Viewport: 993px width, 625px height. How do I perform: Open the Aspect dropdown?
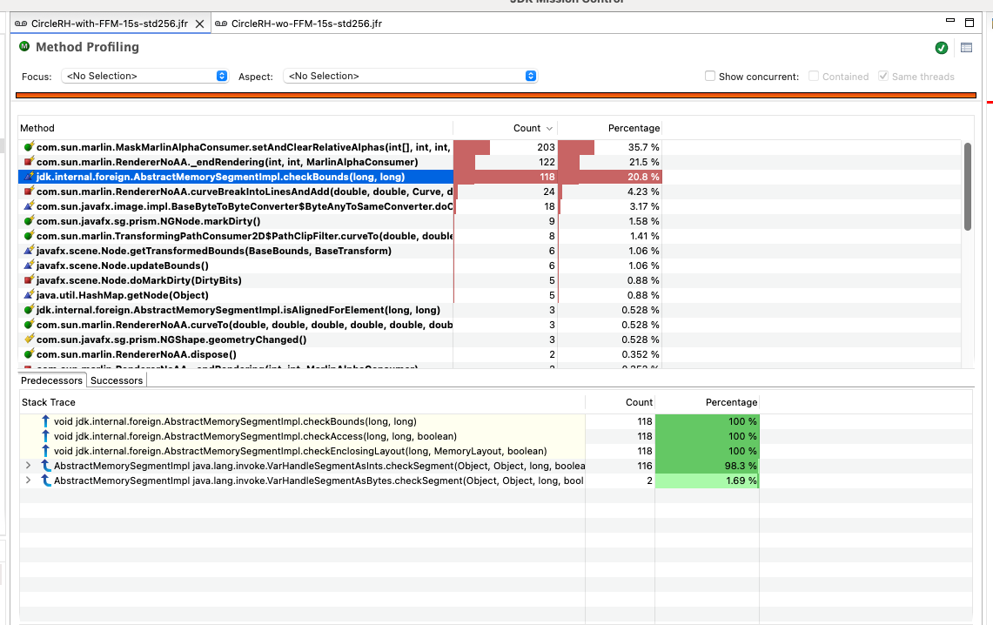[410, 77]
